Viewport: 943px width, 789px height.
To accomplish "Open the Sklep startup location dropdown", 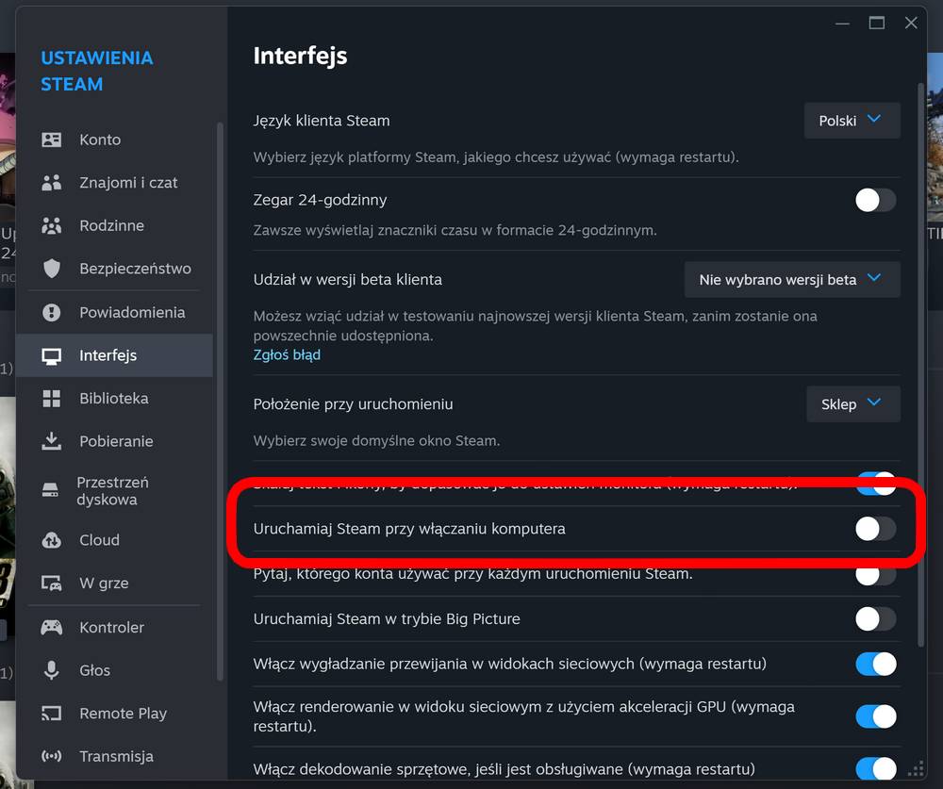I will [x=853, y=404].
